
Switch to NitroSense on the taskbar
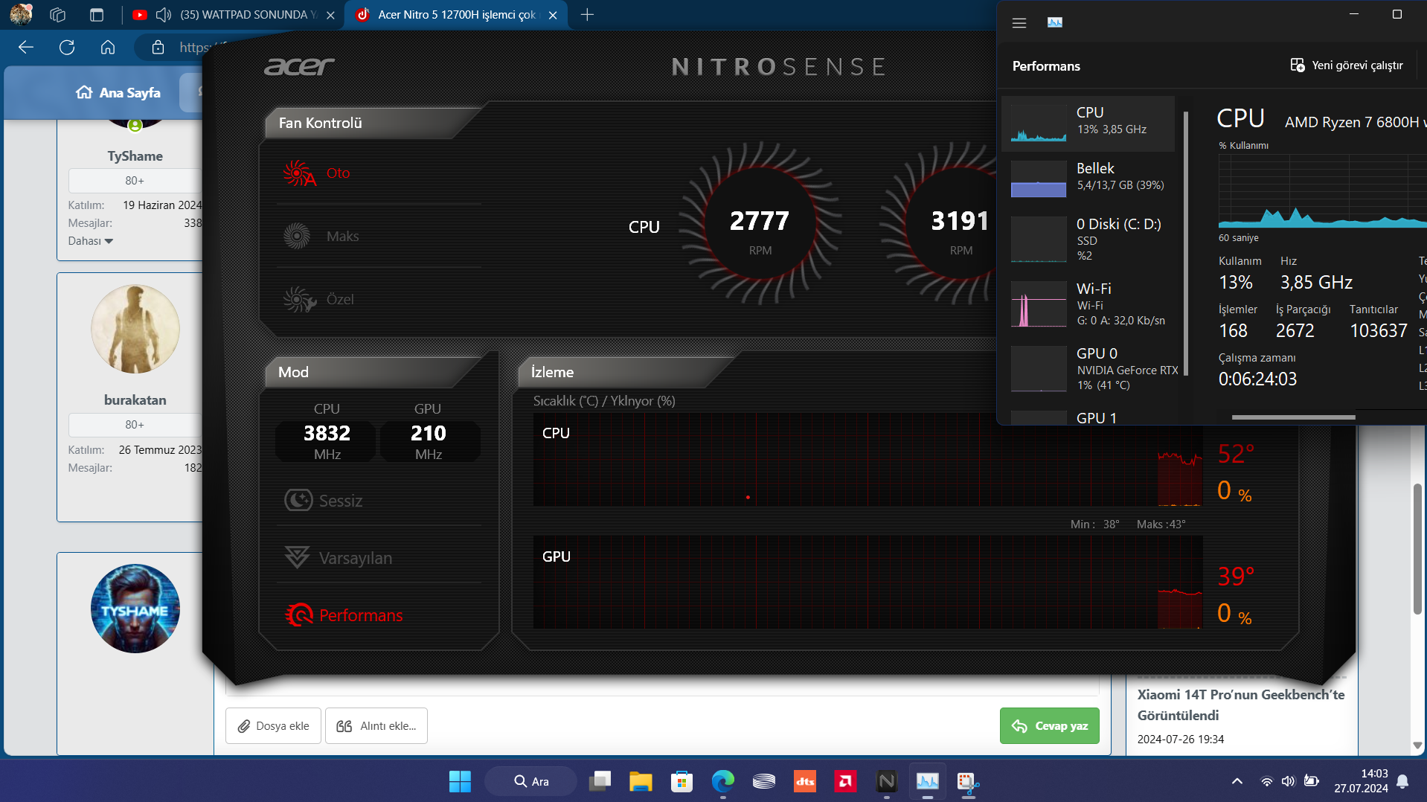tap(887, 781)
